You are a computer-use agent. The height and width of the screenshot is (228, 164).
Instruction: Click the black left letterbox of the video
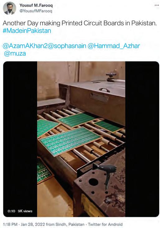tap(20, 139)
